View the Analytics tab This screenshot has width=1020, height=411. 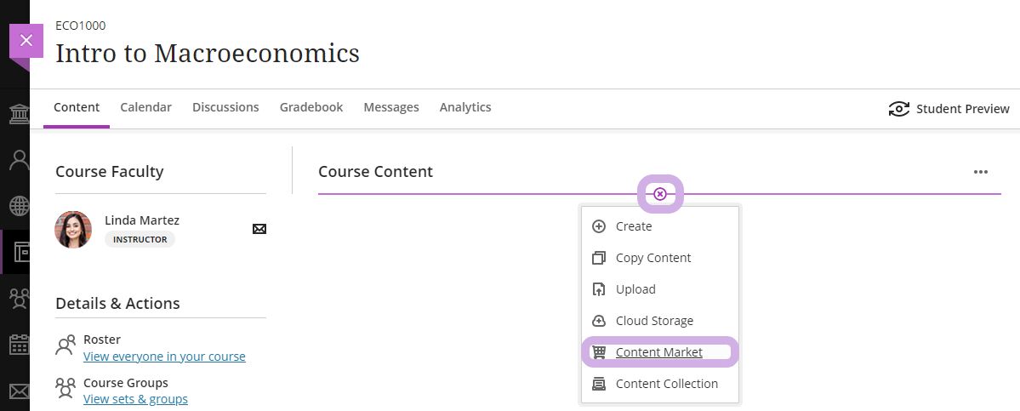465,107
